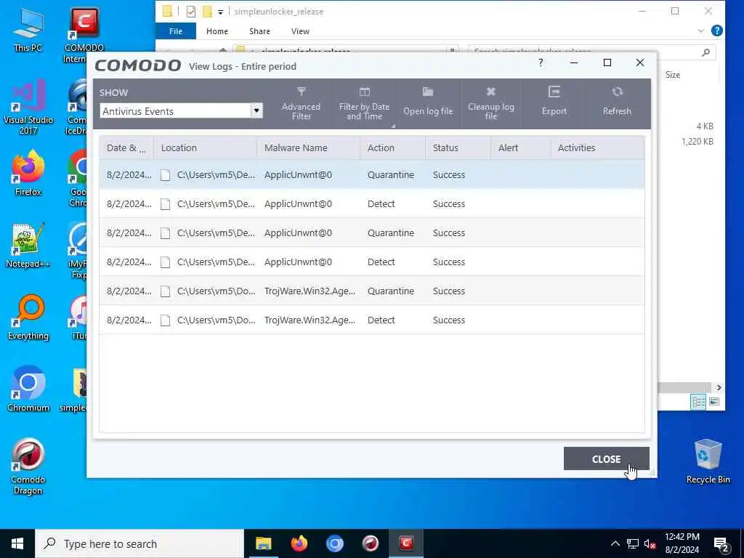
Task: Click Comodo Dragon desktop icon
Action: [28, 467]
